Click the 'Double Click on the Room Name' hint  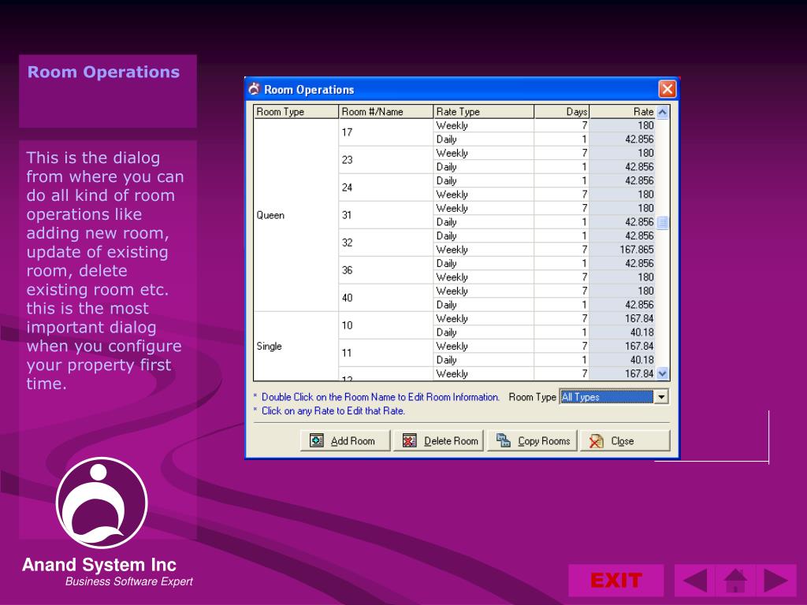point(381,397)
